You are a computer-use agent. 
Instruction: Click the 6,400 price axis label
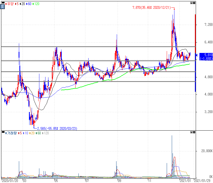pyautogui.click(x=208, y=42)
